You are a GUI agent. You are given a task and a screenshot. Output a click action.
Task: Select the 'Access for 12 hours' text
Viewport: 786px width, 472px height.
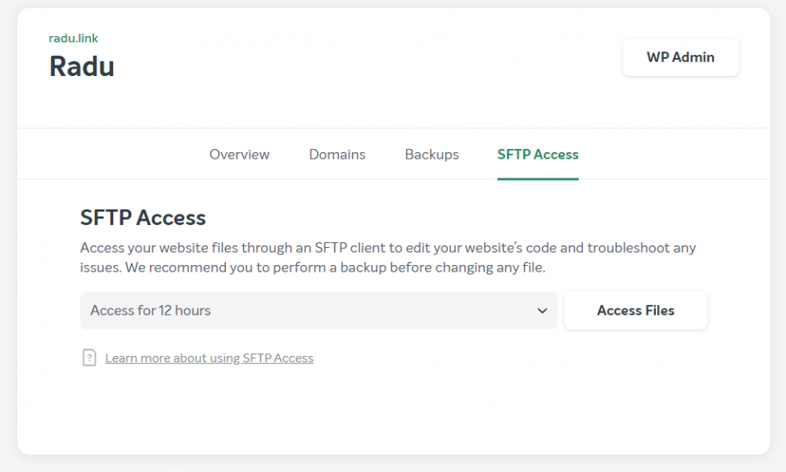(x=151, y=311)
